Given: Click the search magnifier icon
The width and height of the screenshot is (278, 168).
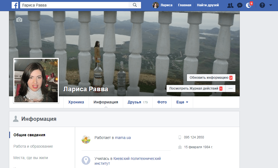Looking at the screenshot, I should coord(135,5).
